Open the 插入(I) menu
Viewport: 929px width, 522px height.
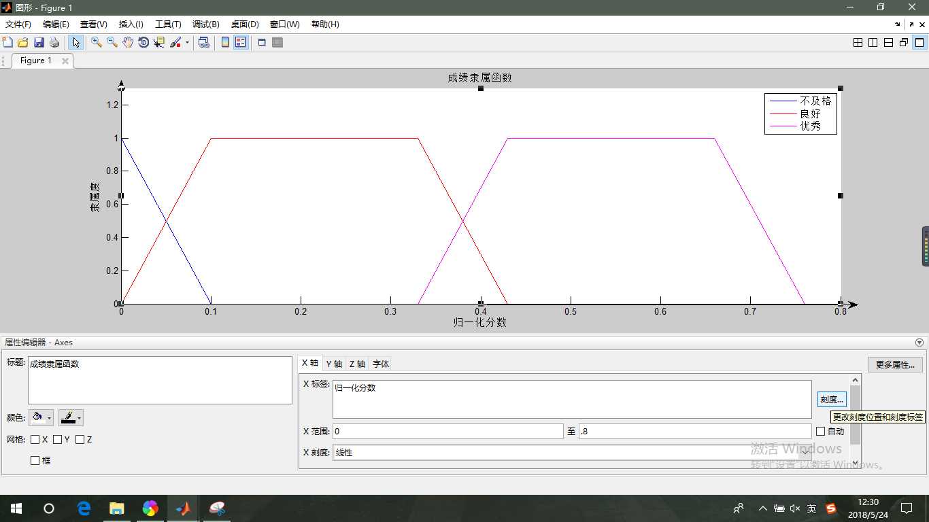tap(131, 24)
